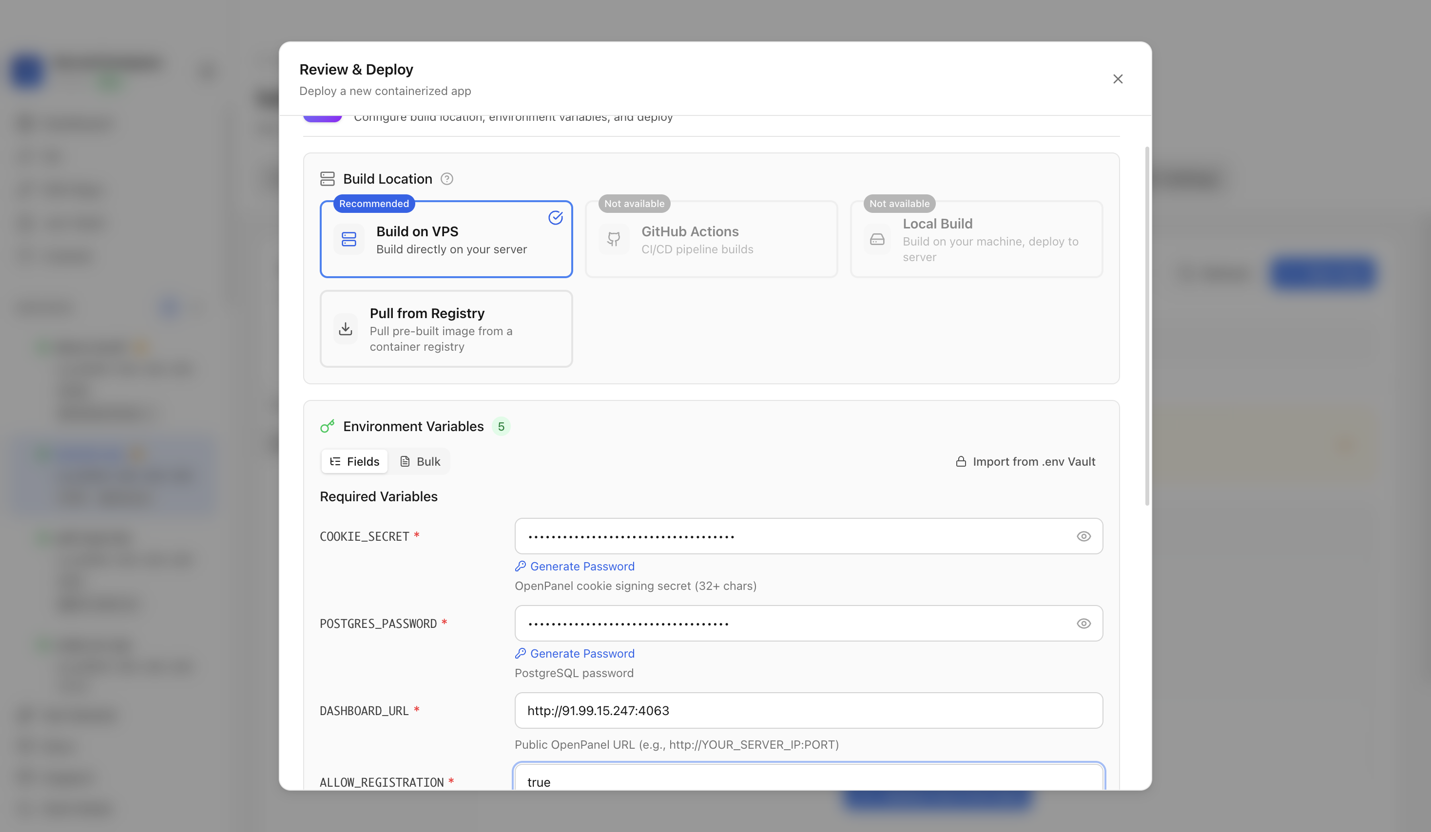Click the Public OpenPanel URL hint text
1431x832 pixels.
(x=677, y=745)
